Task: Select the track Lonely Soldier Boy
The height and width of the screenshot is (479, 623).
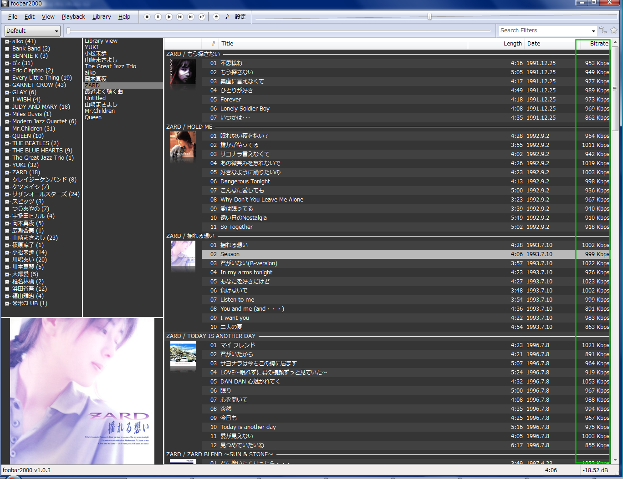Action: click(406, 109)
